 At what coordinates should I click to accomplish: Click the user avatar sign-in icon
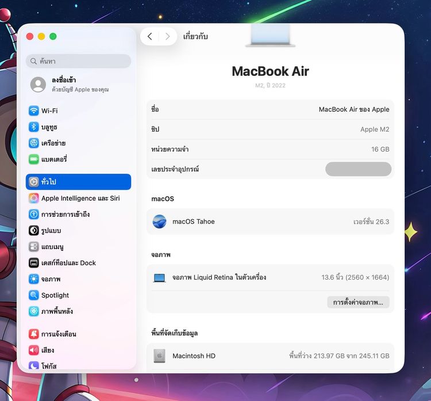coord(38,84)
